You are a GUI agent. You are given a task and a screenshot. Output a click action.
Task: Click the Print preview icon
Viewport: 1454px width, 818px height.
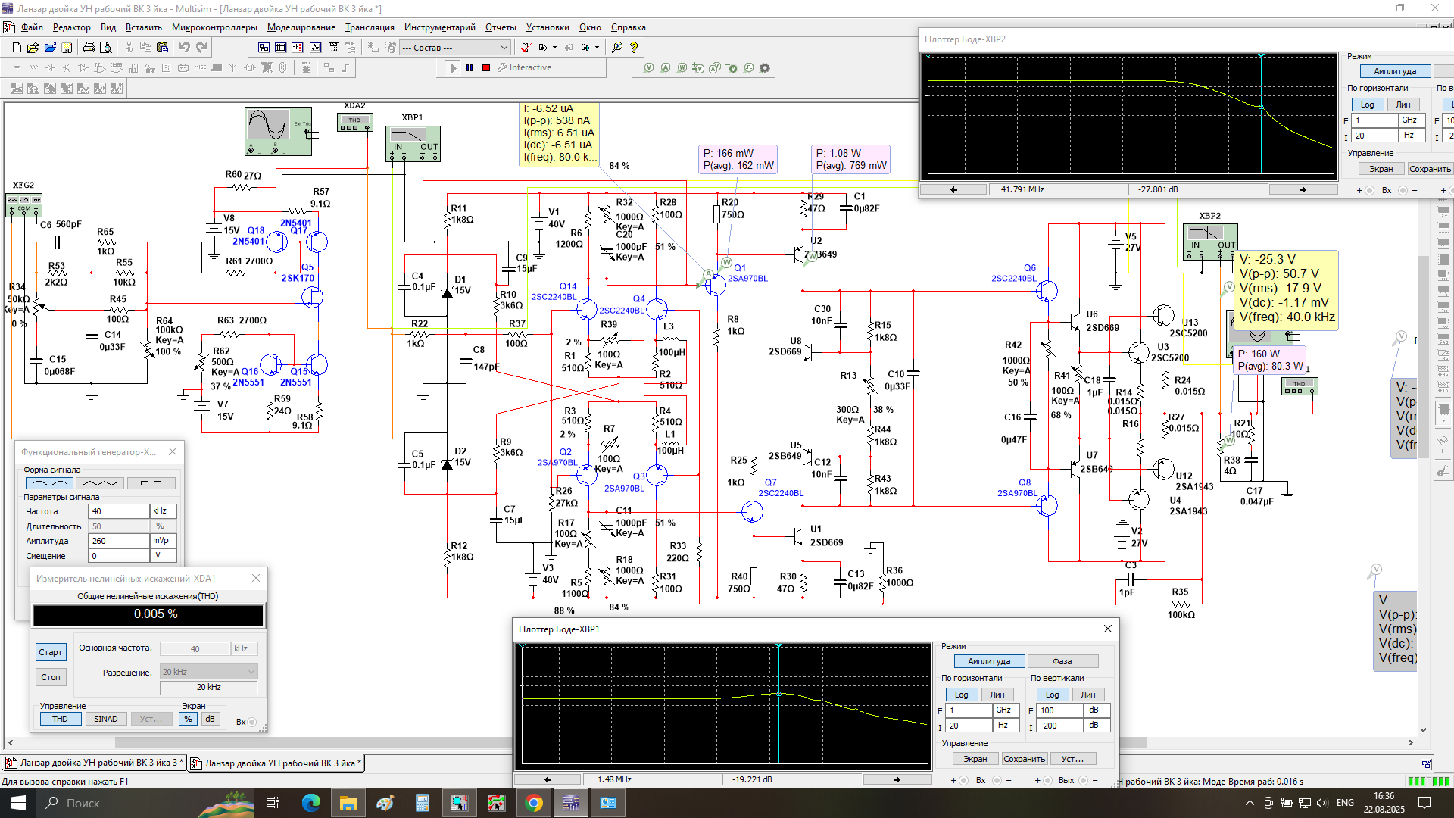(x=106, y=47)
